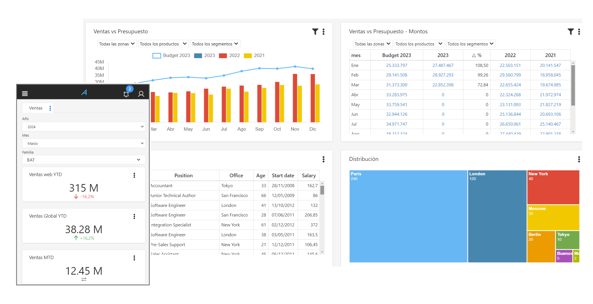Click the Paris block in treemap
This screenshot has width=593, height=304.
(x=408, y=216)
